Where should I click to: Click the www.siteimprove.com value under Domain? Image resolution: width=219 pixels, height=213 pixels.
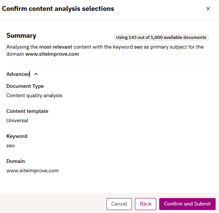32,171
